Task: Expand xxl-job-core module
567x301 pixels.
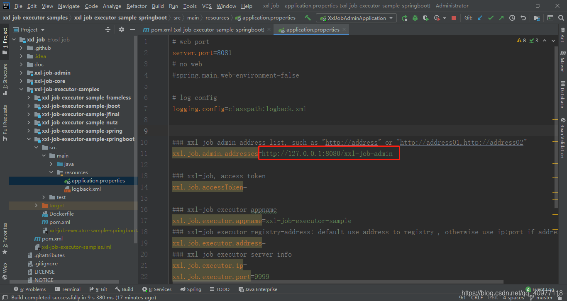Action: coord(22,81)
